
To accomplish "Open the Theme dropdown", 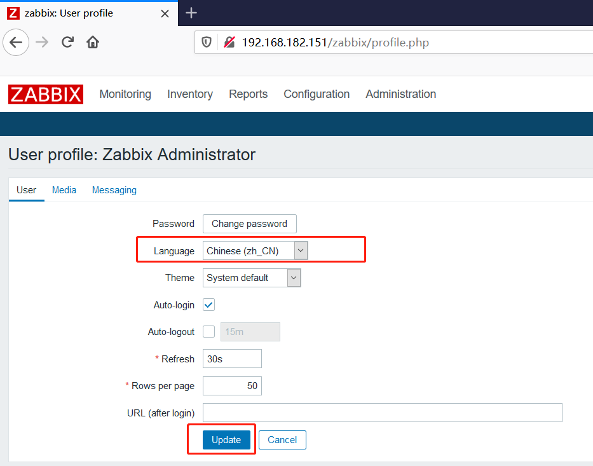I will pos(252,278).
